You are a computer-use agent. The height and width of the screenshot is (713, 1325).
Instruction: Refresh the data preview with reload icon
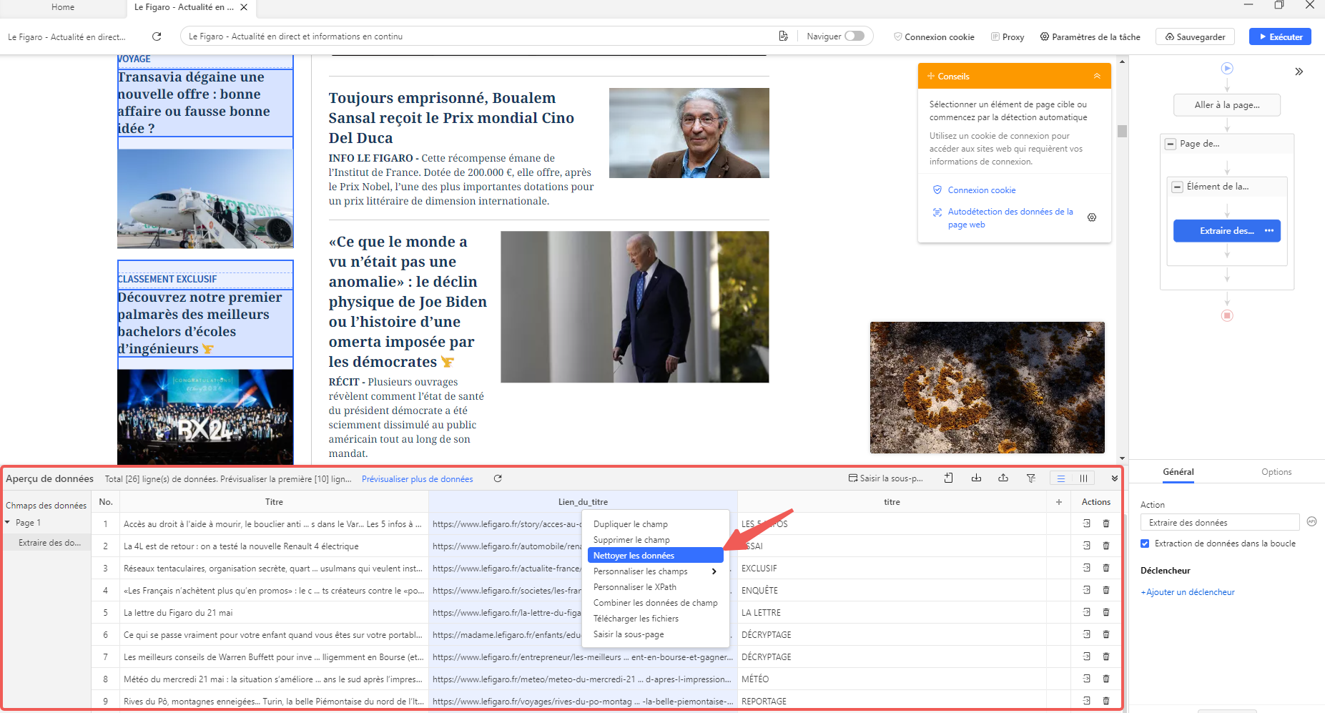point(498,479)
